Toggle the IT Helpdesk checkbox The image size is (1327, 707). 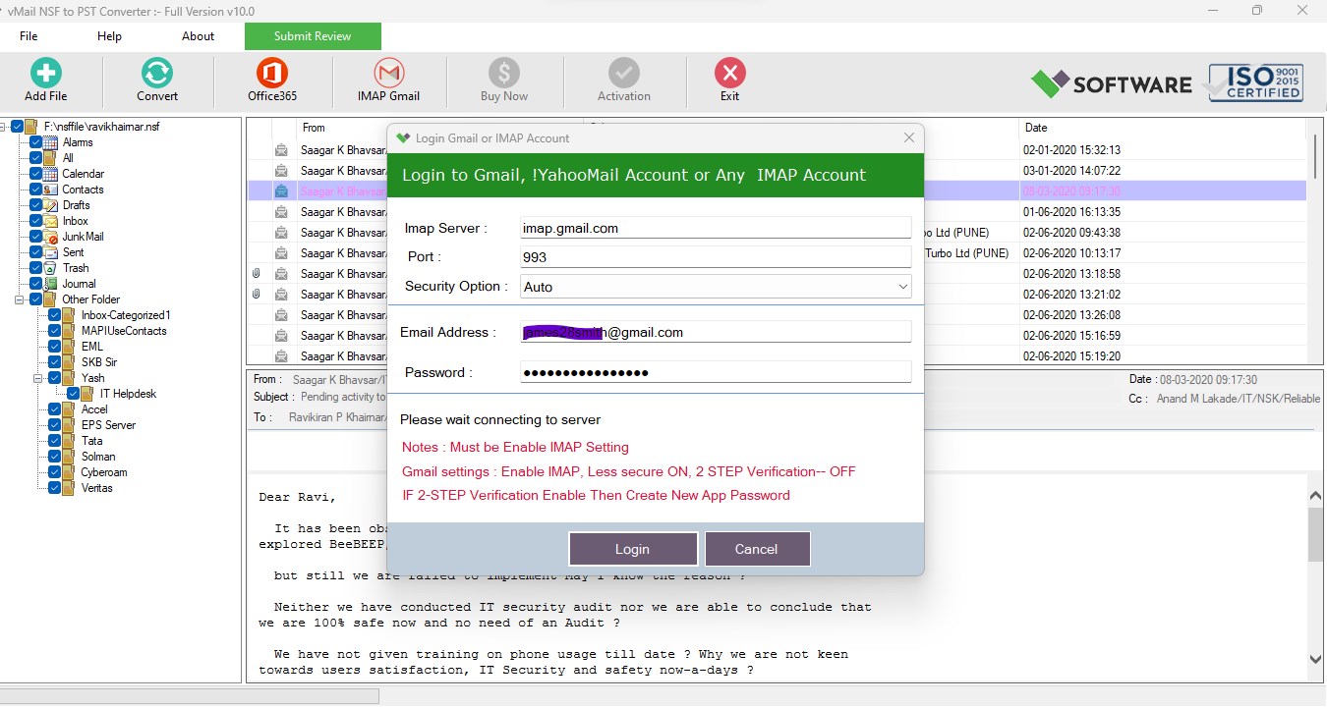(74, 394)
